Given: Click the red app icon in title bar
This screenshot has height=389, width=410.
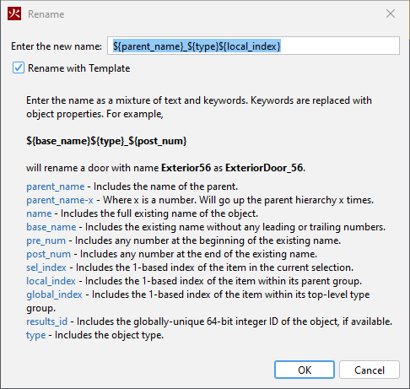Looking at the screenshot, I should pyautogui.click(x=14, y=14).
